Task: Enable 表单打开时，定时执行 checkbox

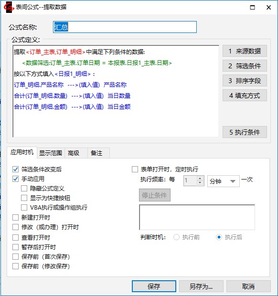Action: [x=135, y=169]
